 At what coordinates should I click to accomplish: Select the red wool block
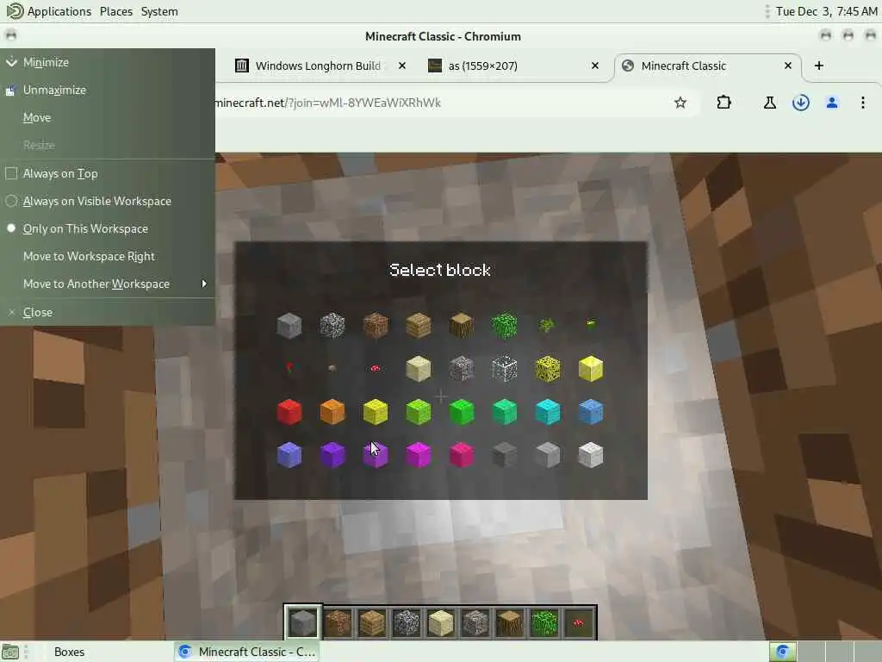tap(289, 412)
